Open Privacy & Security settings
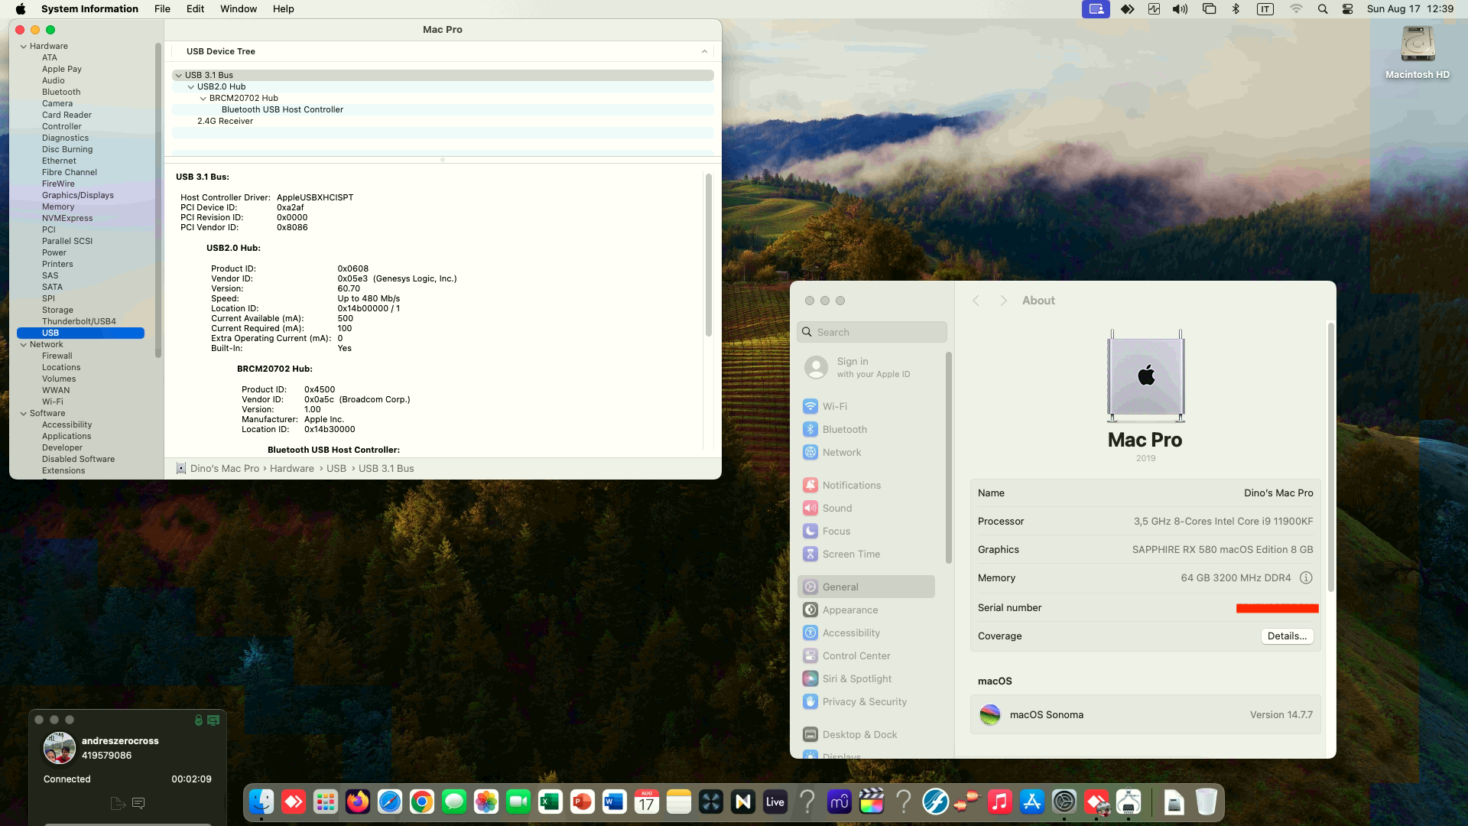Image resolution: width=1468 pixels, height=826 pixels. [866, 702]
